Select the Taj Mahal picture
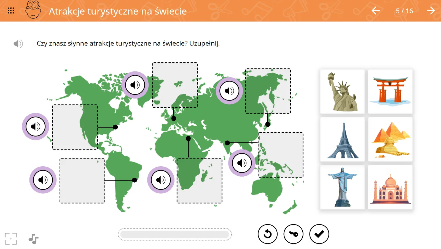Viewport: 441px width, 249px height. 390,187
